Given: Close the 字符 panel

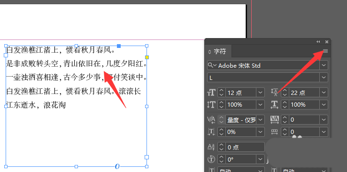Looking at the screenshot, I should 327,42.
